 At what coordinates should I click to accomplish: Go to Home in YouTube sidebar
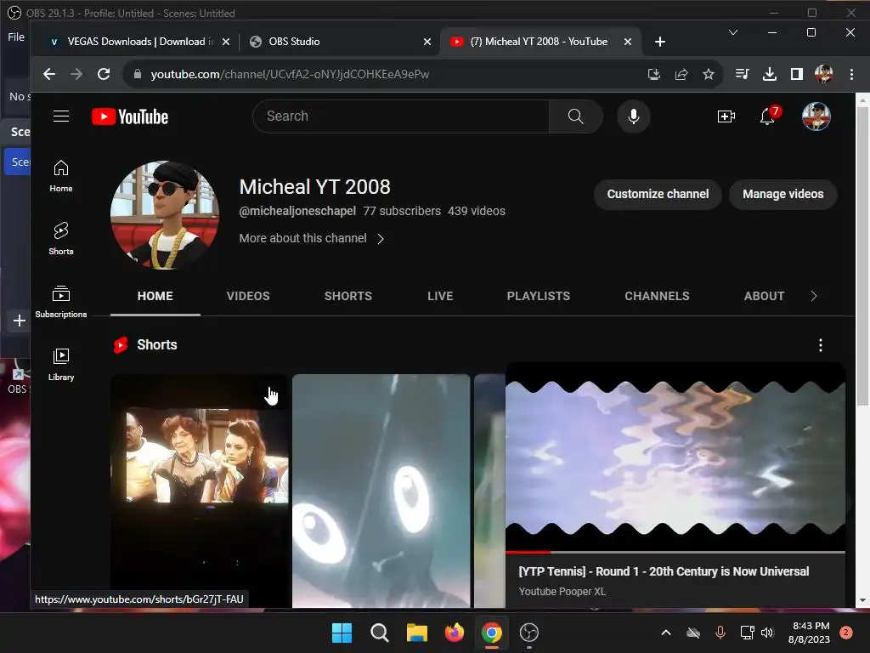[61, 176]
